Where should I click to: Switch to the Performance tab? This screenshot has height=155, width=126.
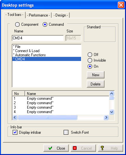coord(39,15)
